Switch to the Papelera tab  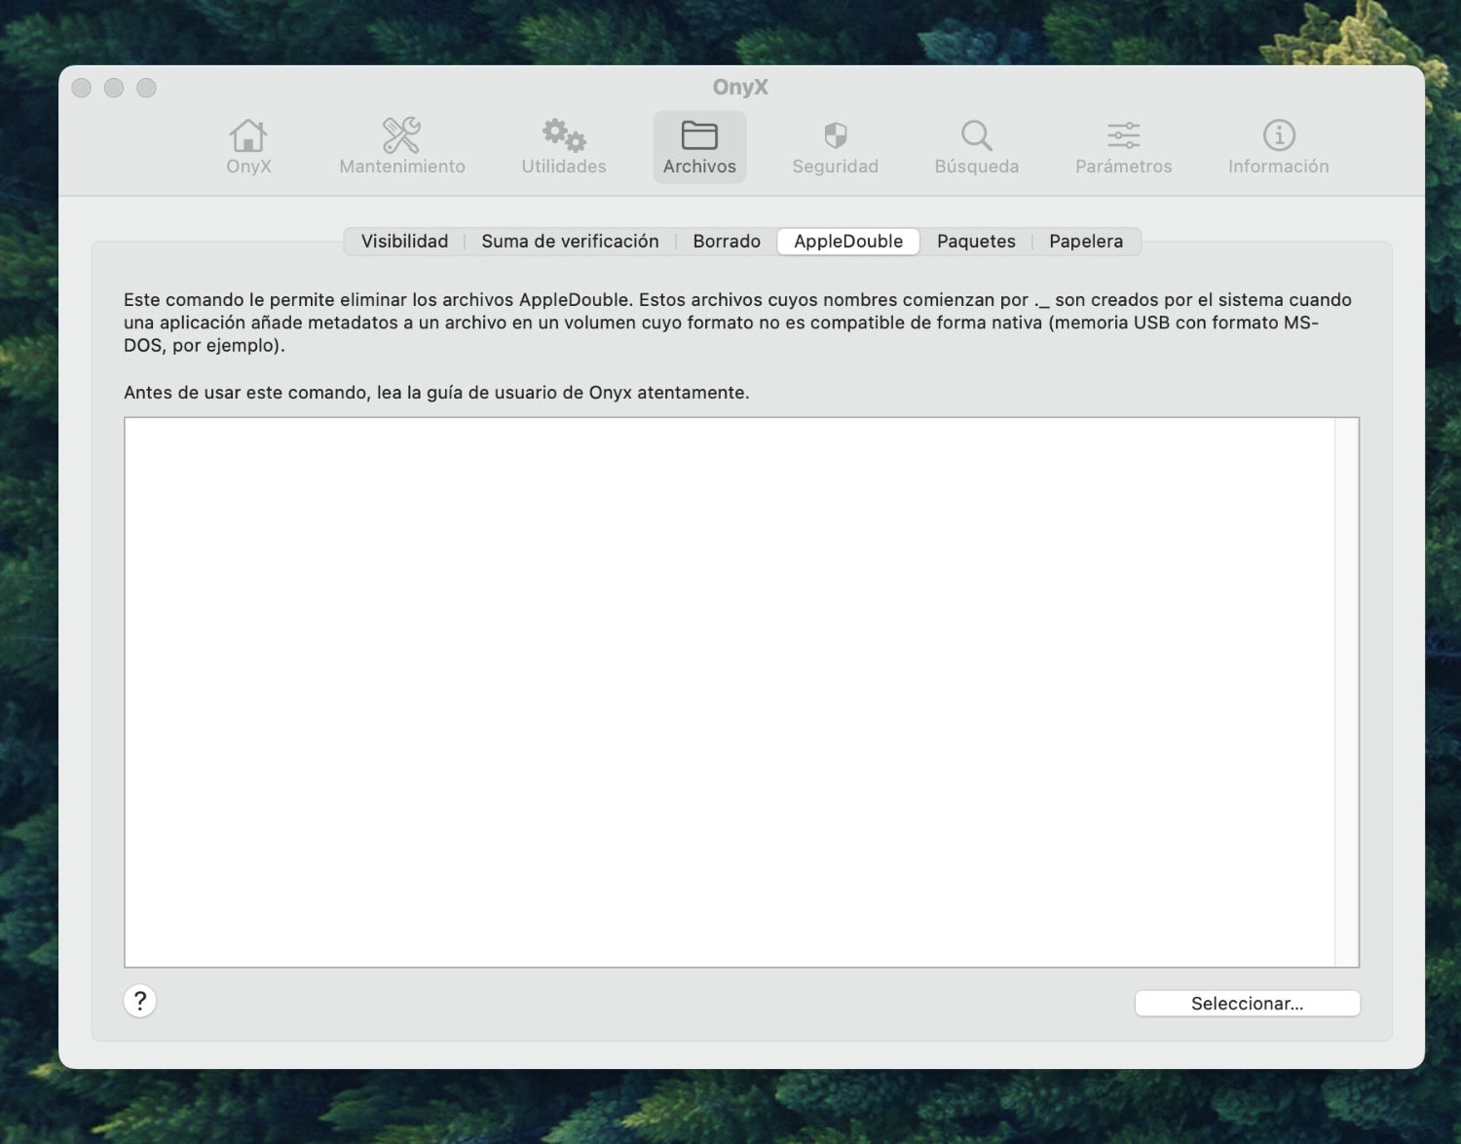pos(1086,242)
